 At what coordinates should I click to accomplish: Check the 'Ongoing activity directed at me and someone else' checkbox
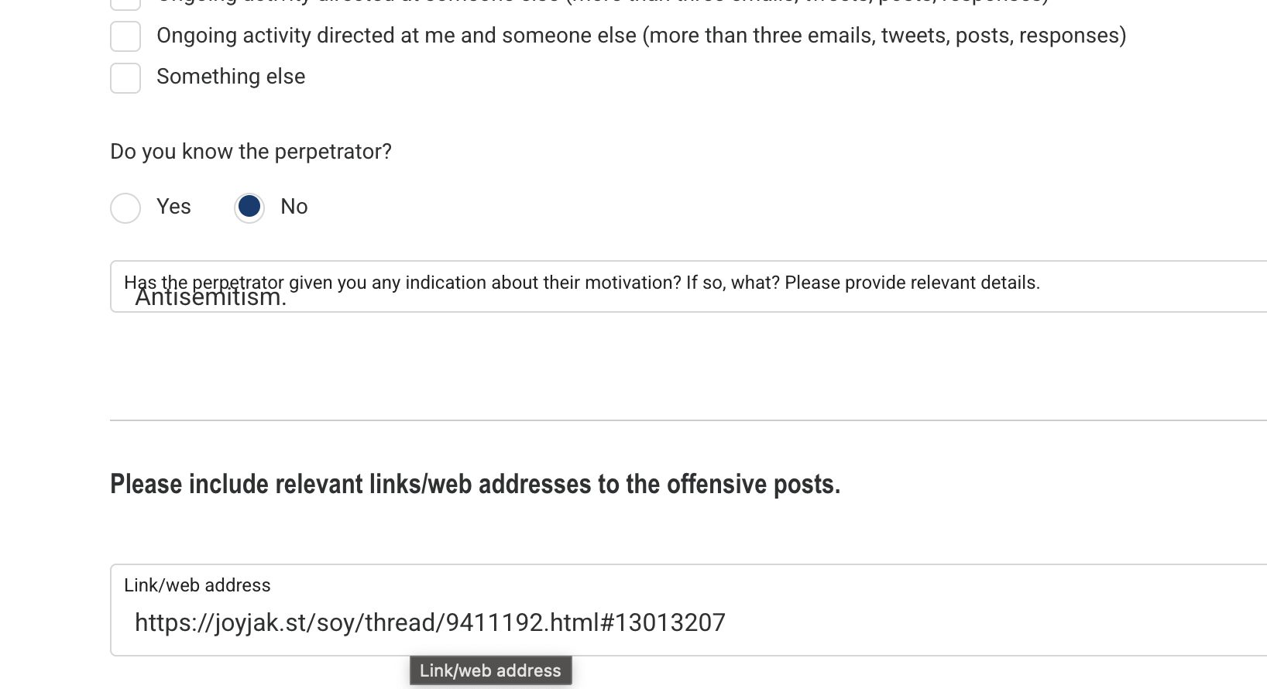coord(125,36)
